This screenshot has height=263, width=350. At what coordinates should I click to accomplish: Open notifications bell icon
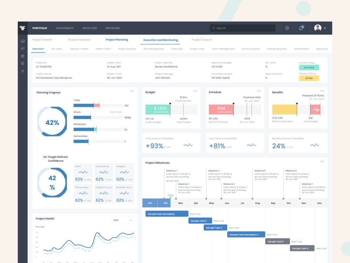[x=301, y=28]
